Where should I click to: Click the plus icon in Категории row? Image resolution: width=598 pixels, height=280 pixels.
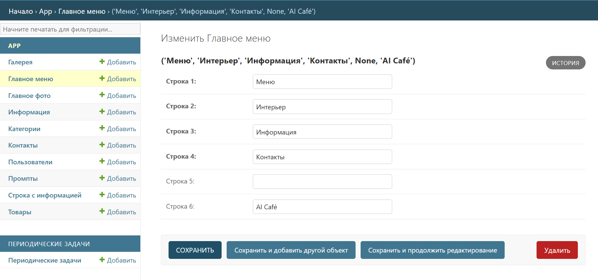click(102, 128)
